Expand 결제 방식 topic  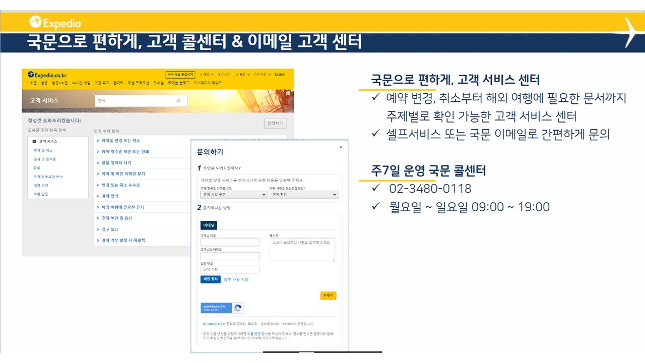[x=108, y=196]
